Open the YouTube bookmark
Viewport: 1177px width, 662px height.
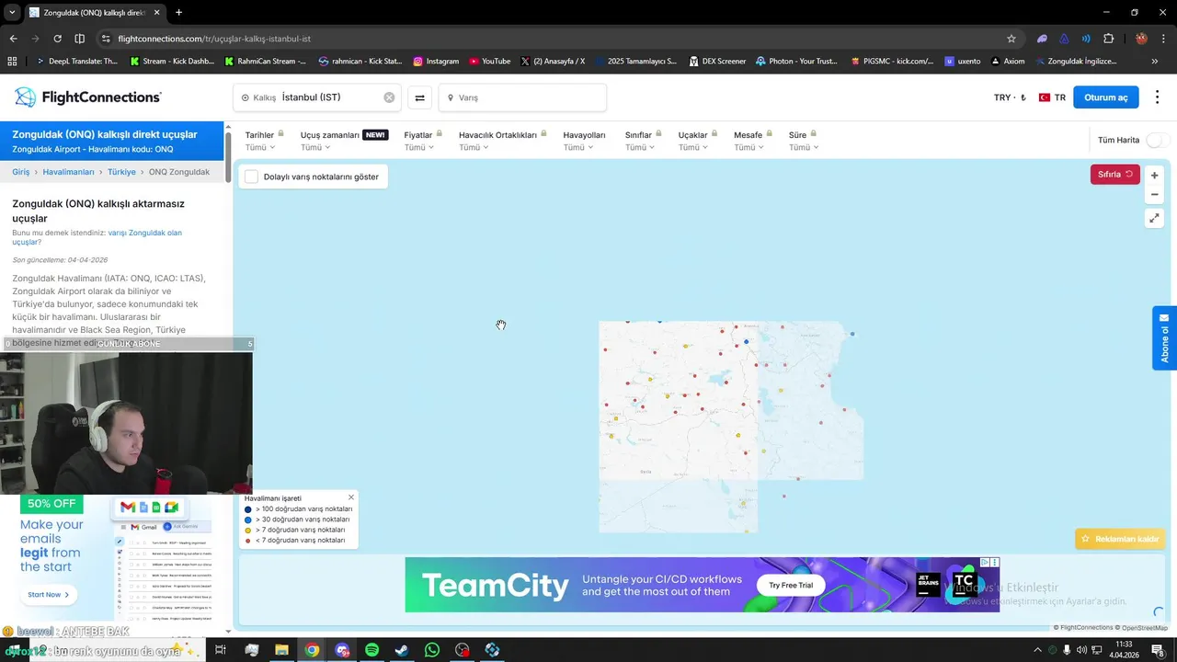tap(489, 62)
